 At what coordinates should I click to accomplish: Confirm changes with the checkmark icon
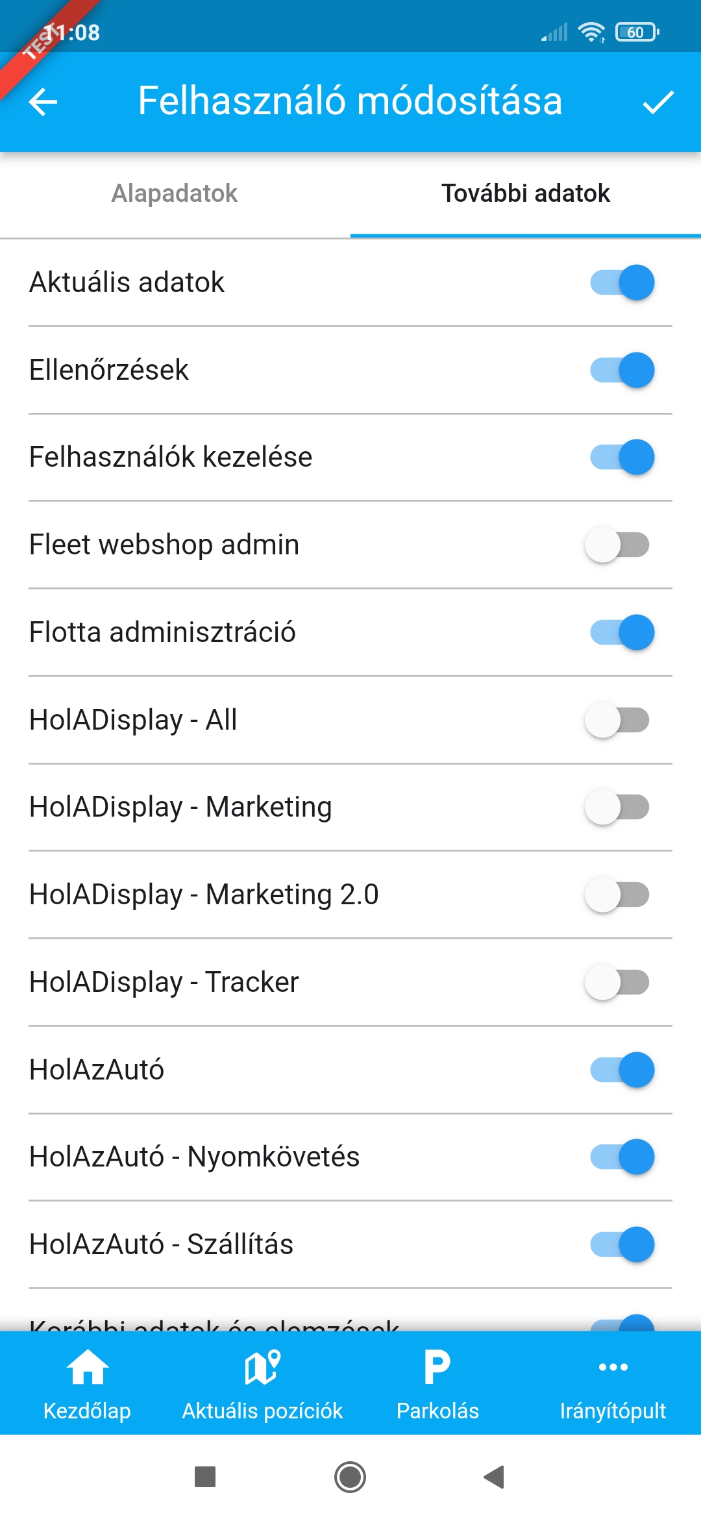tap(658, 102)
